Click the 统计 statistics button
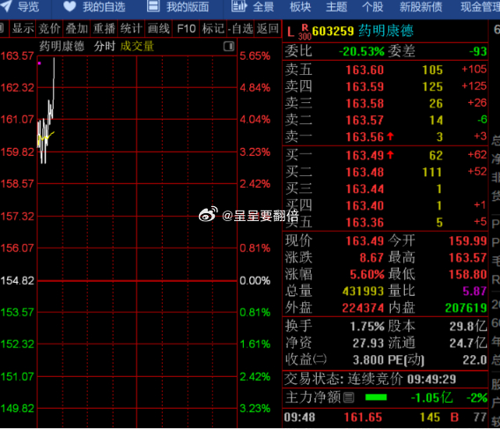Screen dimensions: 500x429 pyautogui.click(x=131, y=29)
